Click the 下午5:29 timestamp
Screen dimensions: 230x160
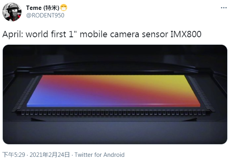14,154
